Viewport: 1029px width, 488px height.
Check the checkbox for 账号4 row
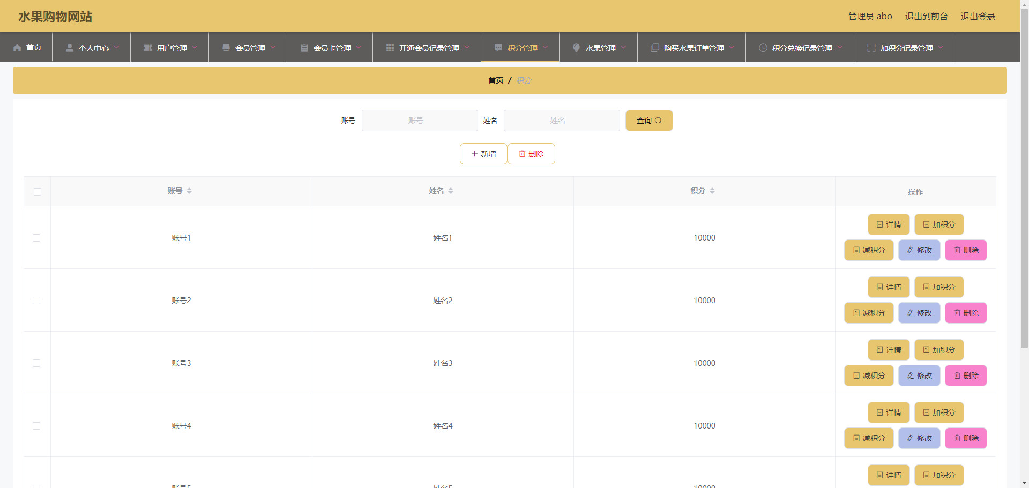point(36,426)
